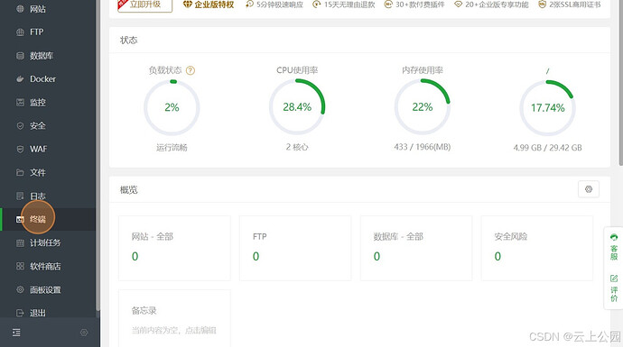Click the 负载状态 help question mark icon
The height and width of the screenshot is (347, 623).
tap(191, 70)
